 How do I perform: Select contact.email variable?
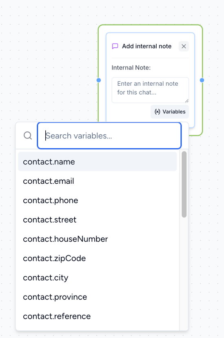[98, 181]
